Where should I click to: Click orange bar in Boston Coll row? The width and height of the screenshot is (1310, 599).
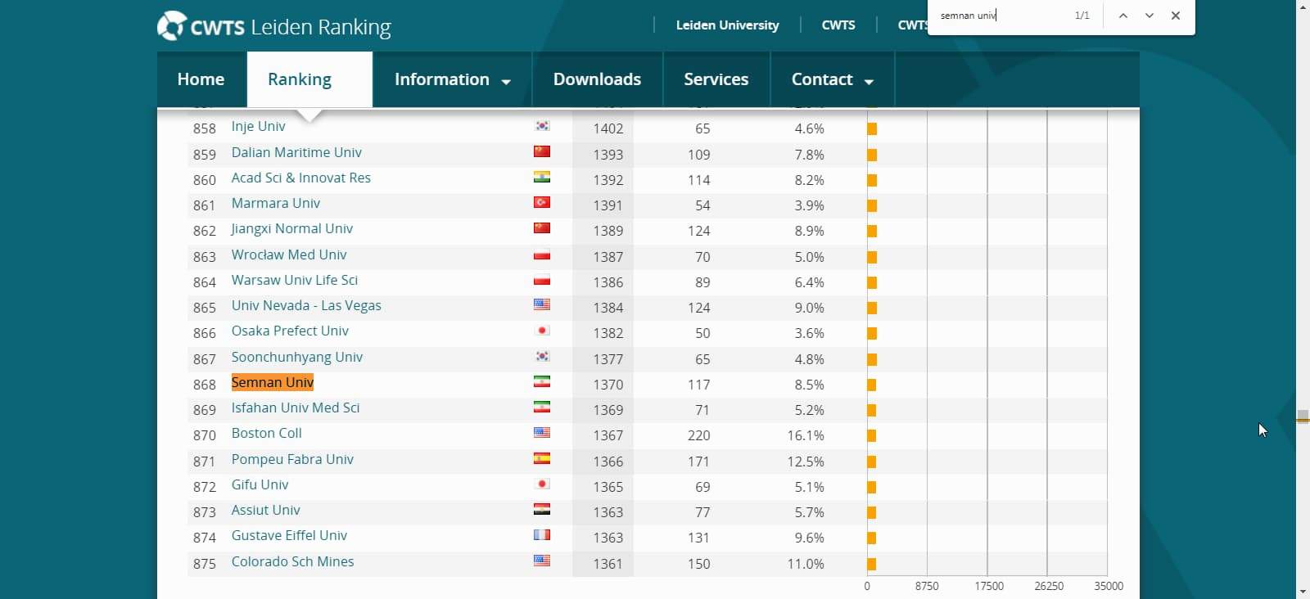[872, 435]
